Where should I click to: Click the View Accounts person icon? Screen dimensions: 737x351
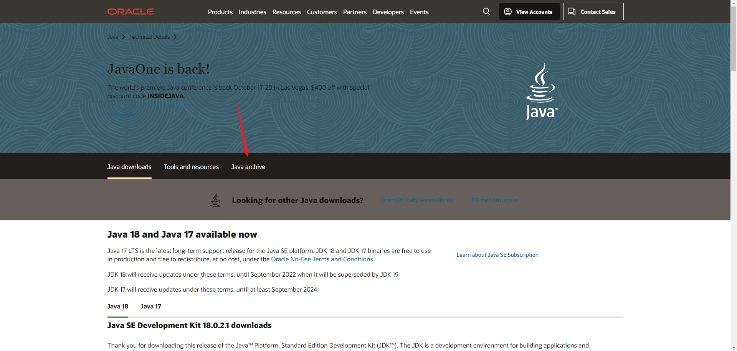pos(507,11)
